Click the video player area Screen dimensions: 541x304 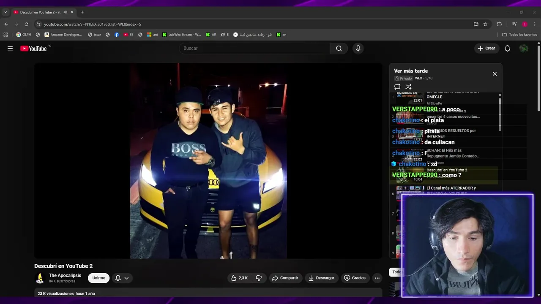pyautogui.click(x=208, y=161)
